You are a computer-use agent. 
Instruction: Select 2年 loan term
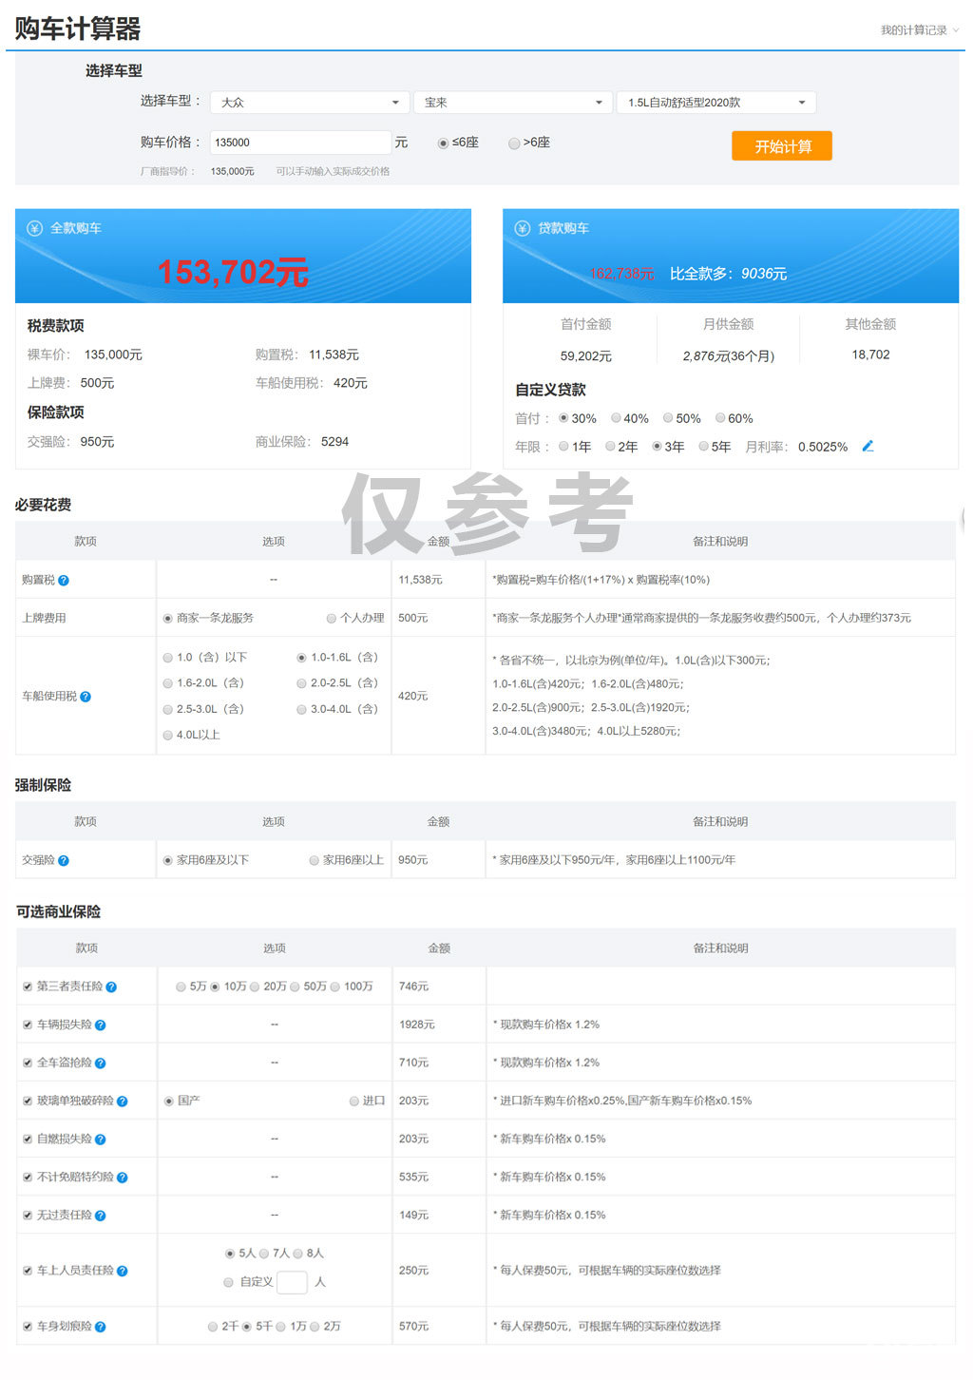click(610, 447)
